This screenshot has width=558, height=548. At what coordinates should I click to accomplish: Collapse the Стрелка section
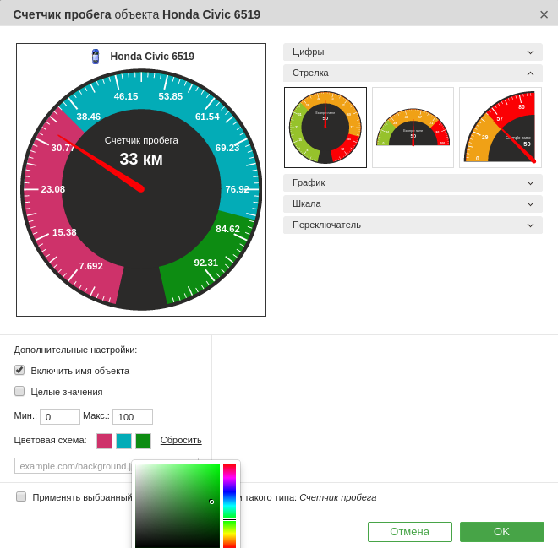pyautogui.click(x=413, y=73)
